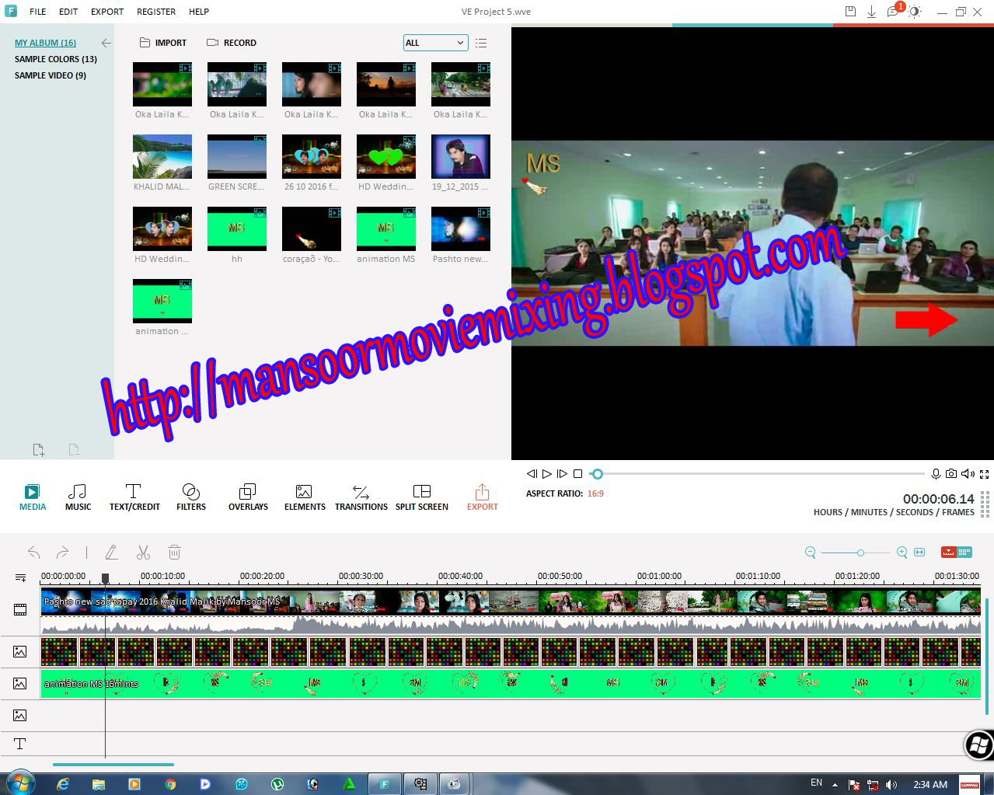Screen dimensions: 994x795
Task: Select the Pashto new... media thumbnail
Action: [x=461, y=228]
